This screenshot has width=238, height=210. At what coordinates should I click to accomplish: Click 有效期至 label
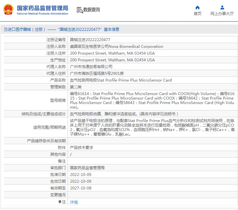58,188
